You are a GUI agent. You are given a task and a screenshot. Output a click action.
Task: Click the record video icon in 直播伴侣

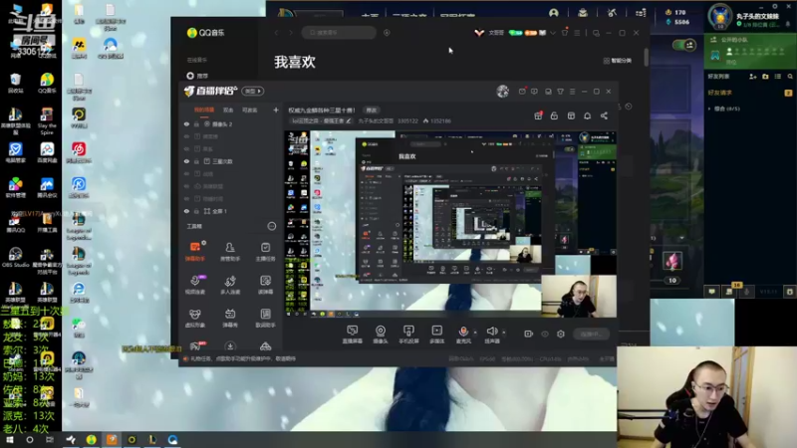[x=529, y=334]
